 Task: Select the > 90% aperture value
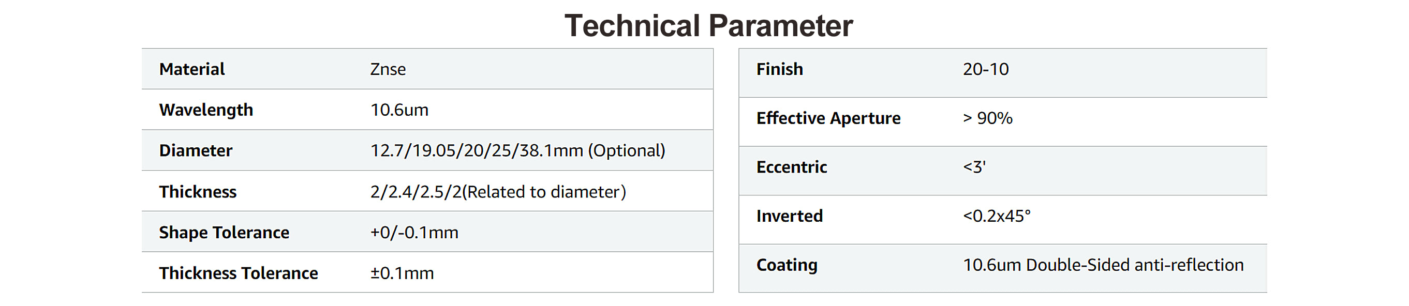click(988, 118)
